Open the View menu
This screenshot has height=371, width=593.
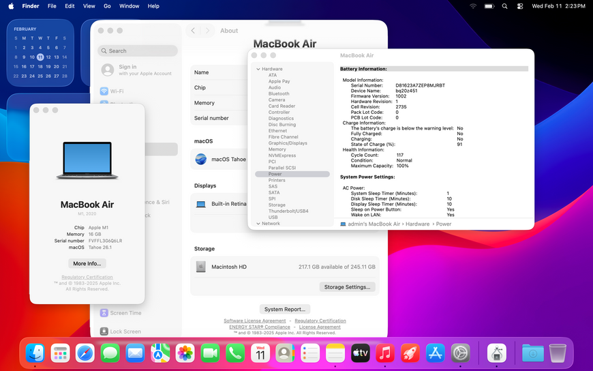click(x=89, y=6)
